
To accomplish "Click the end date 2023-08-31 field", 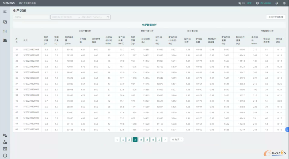I will (x=92, y=17).
